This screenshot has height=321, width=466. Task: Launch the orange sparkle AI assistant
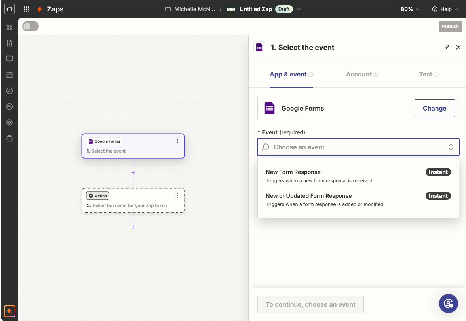[x=10, y=311]
